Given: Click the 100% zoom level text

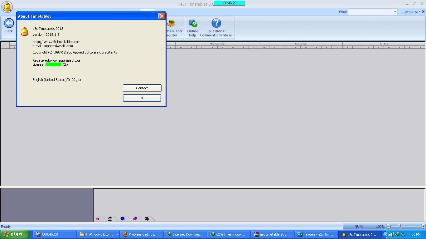Looking at the screenshot, I should click(380, 227).
